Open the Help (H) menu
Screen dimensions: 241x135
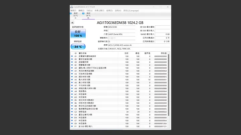coord(118,11)
